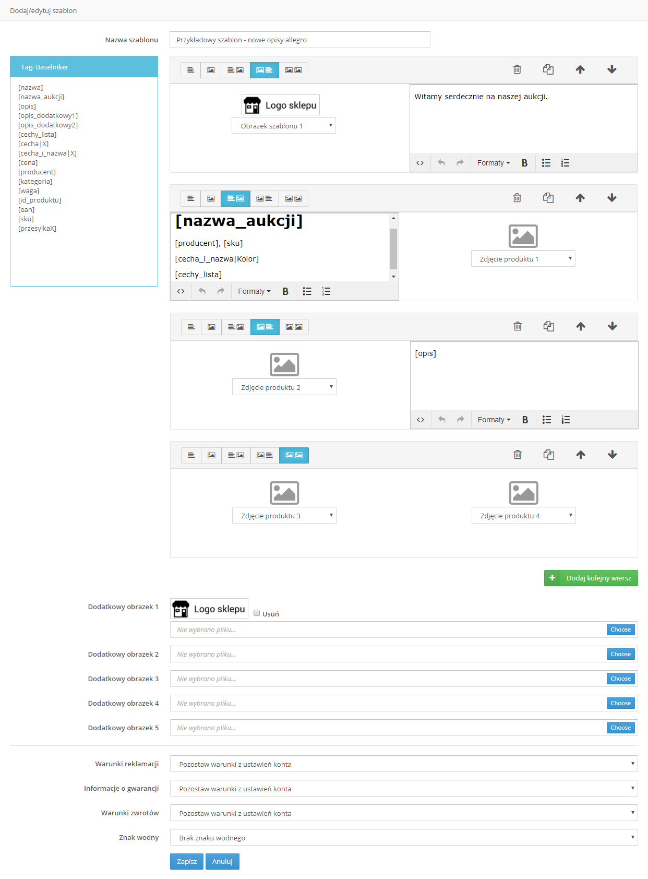Open Formaty menu in the [nazwa_aukcji] editor
Viewport: 648px width, 879px height.
tap(254, 291)
